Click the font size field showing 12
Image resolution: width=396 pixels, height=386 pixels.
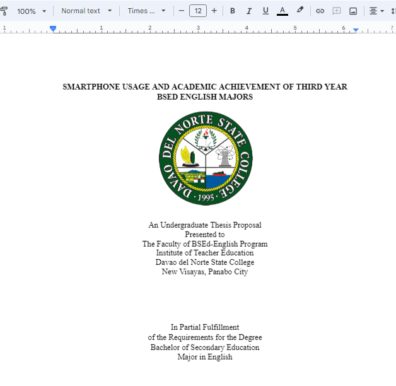198,11
